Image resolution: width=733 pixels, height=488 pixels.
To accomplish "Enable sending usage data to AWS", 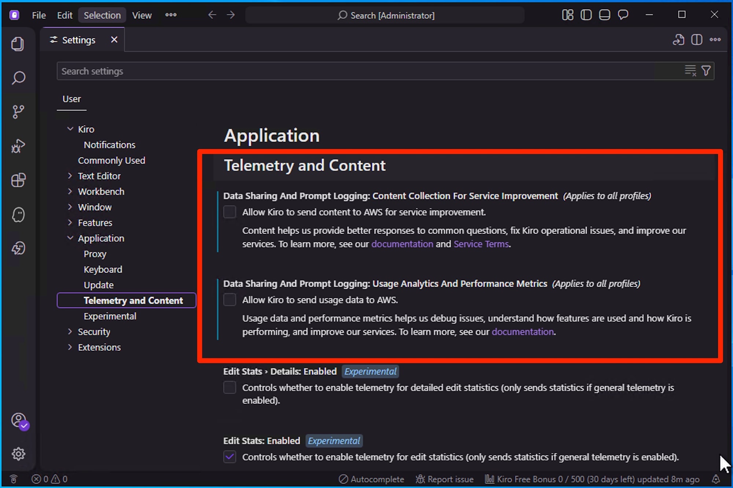I will click(x=230, y=300).
